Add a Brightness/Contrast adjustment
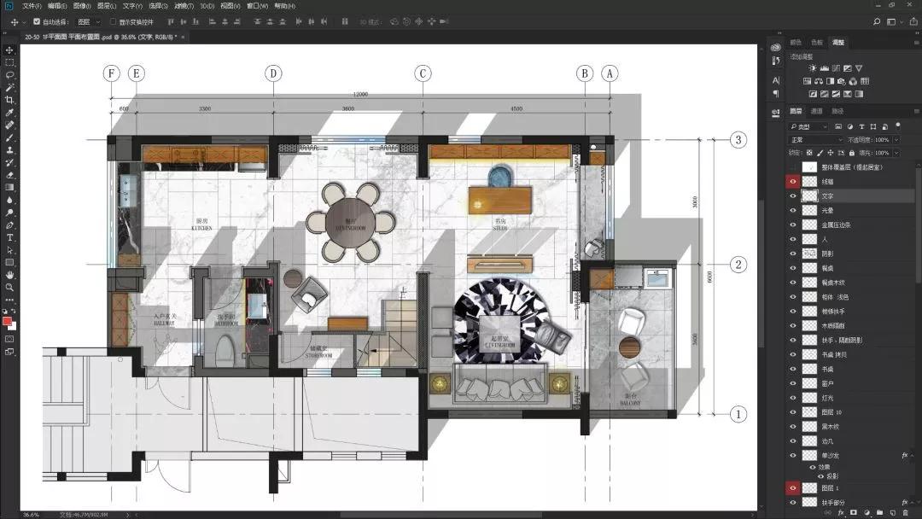This screenshot has height=519, width=922. point(812,68)
